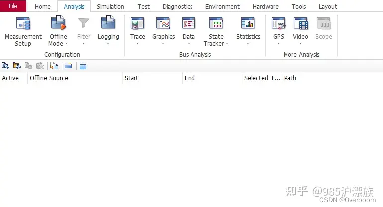Viewport: 383px width, 207px height.
Task: Open the State Tracker icon
Action: pos(216,24)
